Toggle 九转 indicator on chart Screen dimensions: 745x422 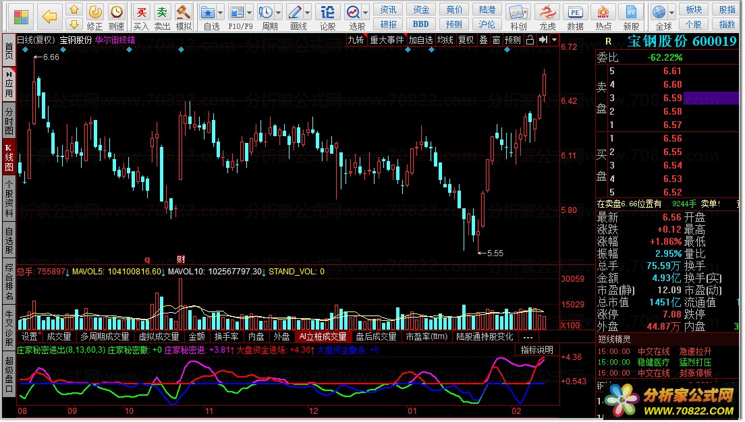pyautogui.click(x=356, y=40)
